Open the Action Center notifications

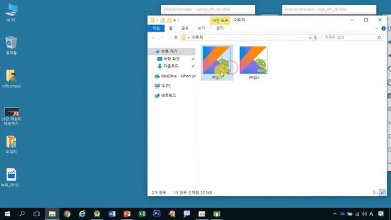click(381, 214)
